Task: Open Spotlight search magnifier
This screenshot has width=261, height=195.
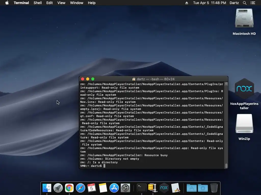Action: click(x=244, y=3)
